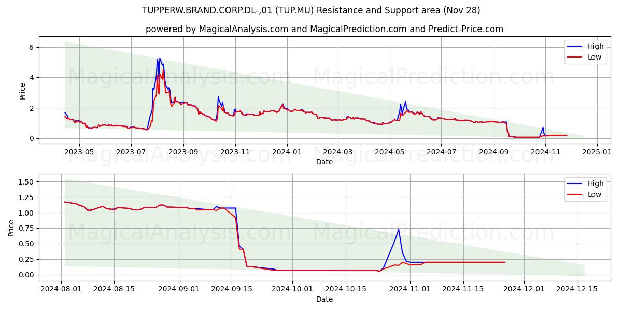
Task: Click the August 2023 price peak on top chart
Action: tap(159, 59)
